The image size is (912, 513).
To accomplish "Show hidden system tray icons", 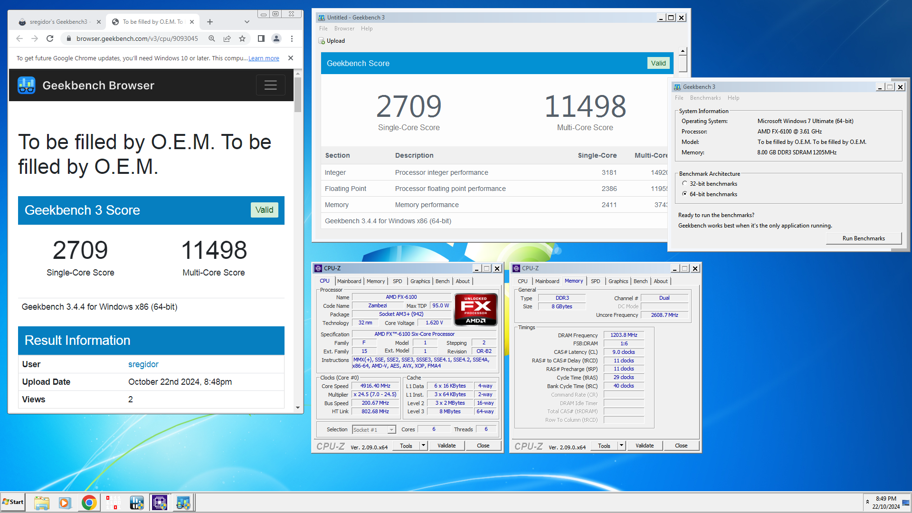I will (867, 502).
